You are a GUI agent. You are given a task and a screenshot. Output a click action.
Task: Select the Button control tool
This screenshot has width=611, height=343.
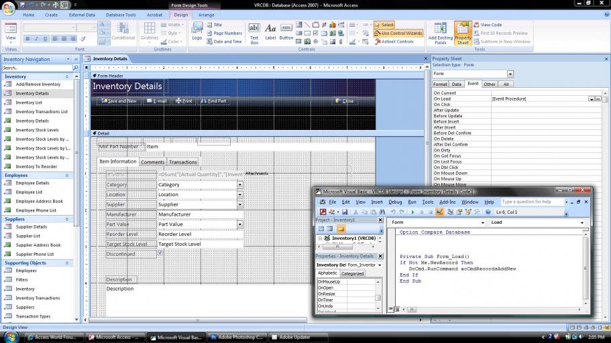click(286, 32)
